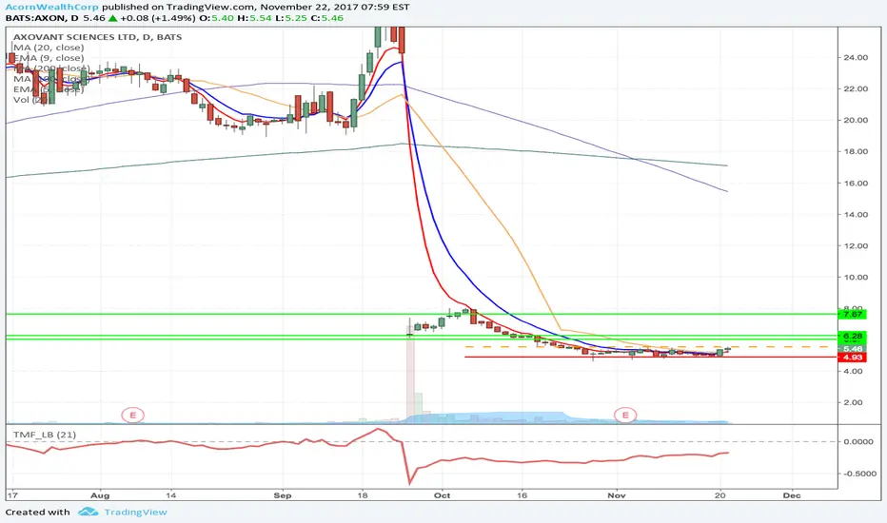Screen dimensions: 887x523
Task: Select the MA (20, close) indicator legend
Action: (x=49, y=48)
